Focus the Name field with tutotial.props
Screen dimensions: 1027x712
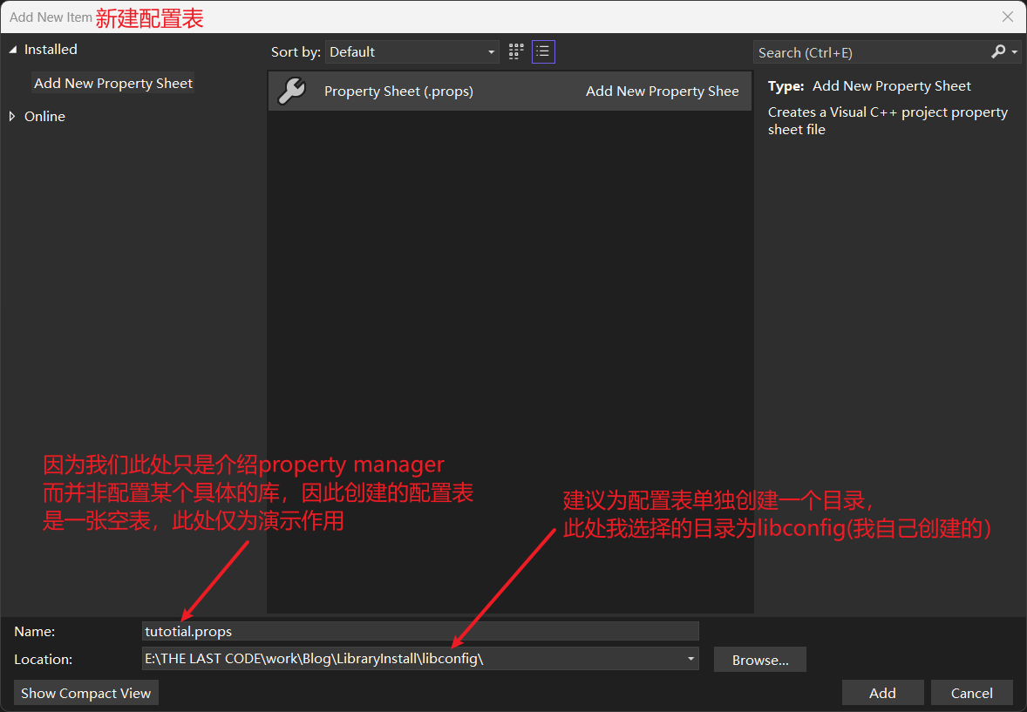(420, 632)
